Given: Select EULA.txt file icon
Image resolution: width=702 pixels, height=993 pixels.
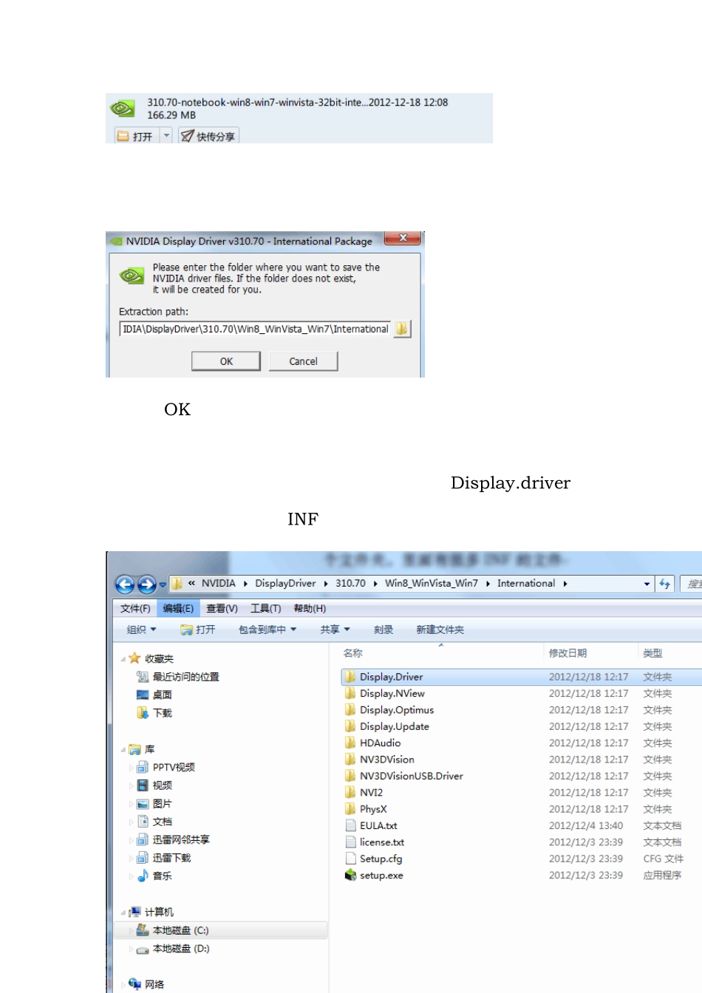Looking at the screenshot, I should (x=350, y=825).
